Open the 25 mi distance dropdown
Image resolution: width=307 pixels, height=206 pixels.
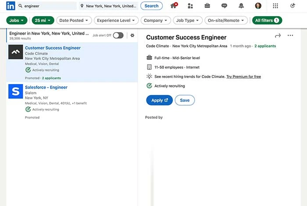(x=43, y=20)
